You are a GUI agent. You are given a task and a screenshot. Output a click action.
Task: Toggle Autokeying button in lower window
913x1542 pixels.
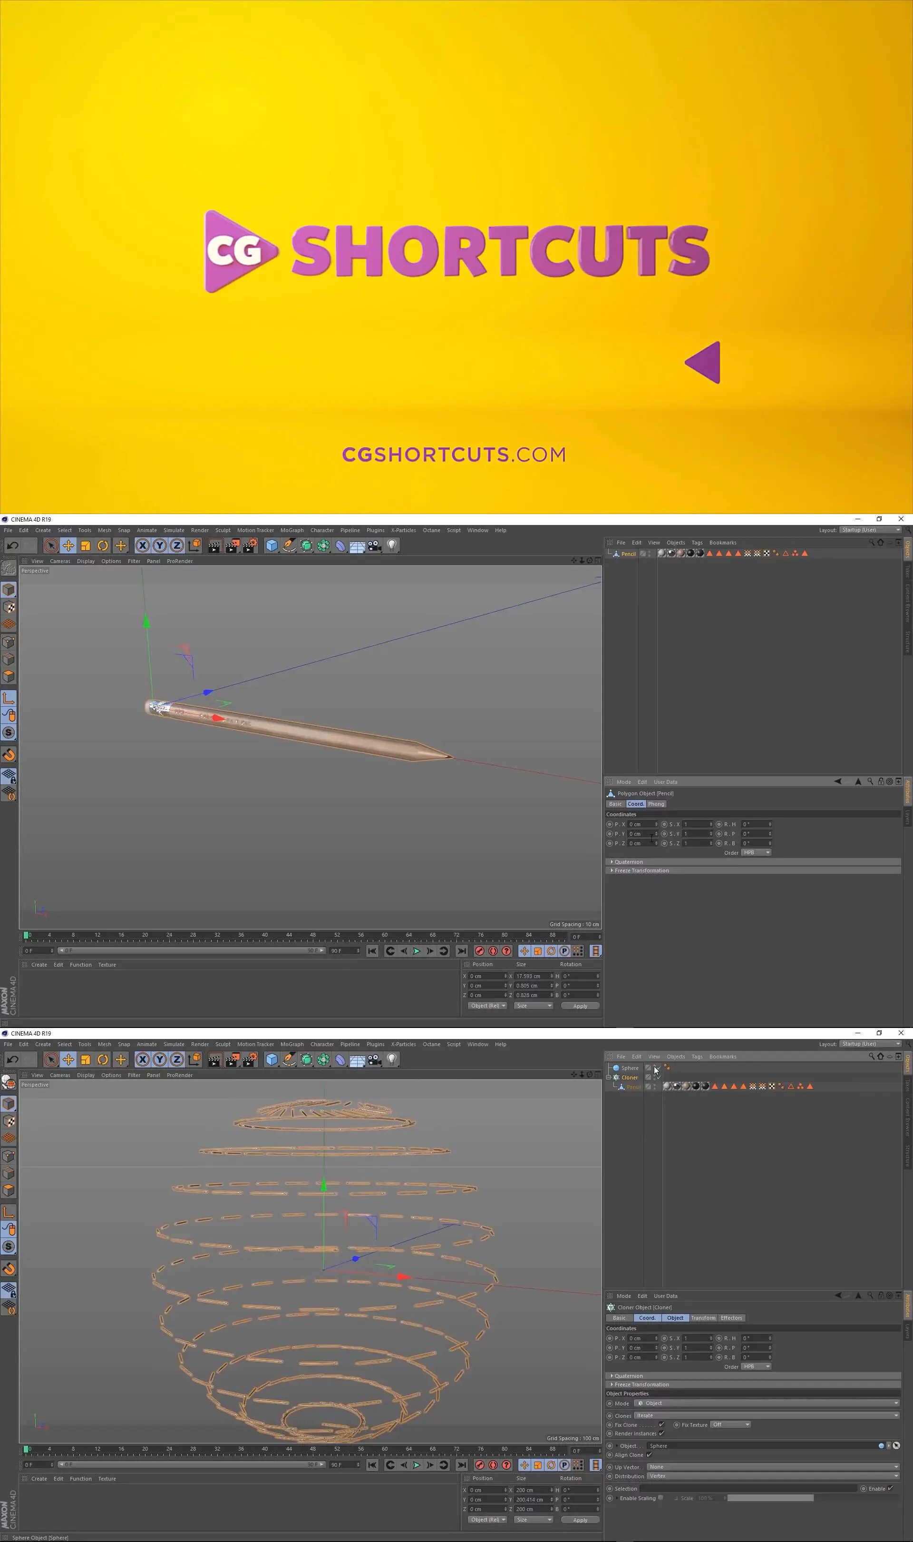click(x=494, y=1465)
